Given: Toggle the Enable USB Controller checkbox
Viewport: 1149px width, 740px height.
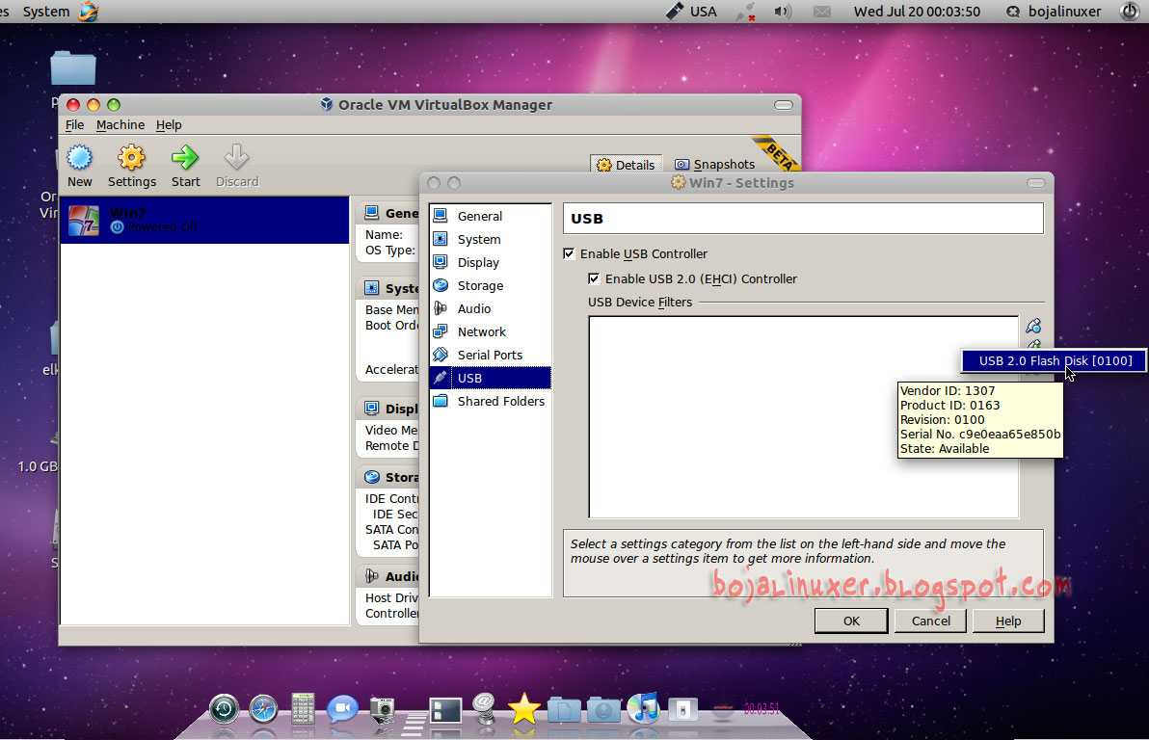Looking at the screenshot, I should click(x=569, y=253).
